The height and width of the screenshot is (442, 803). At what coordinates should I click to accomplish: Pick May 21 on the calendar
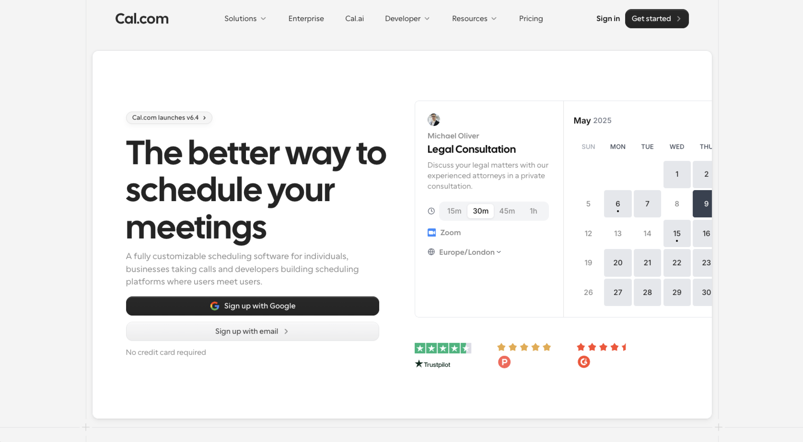pos(647,263)
